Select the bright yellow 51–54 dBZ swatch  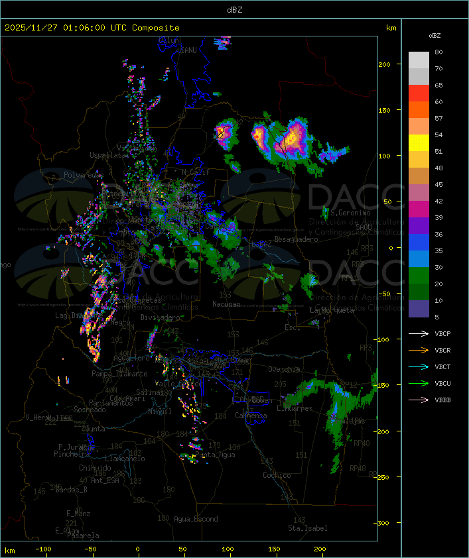coord(419,142)
